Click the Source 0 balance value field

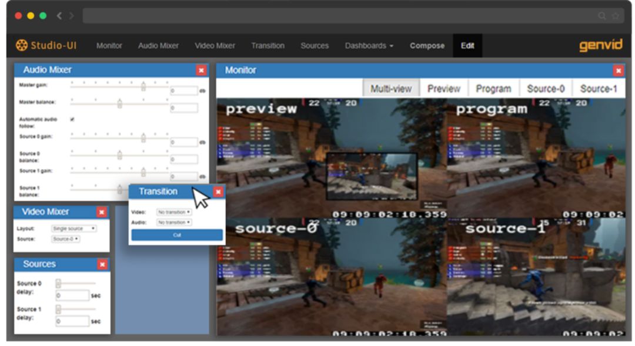point(184,159)
